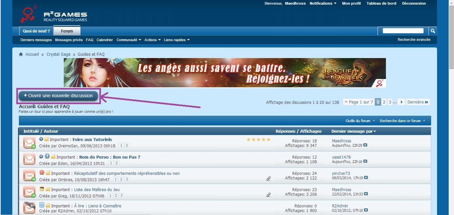
Task: Expand Recherche dans ce forum dropdown
Action: (x=402, y=121)
